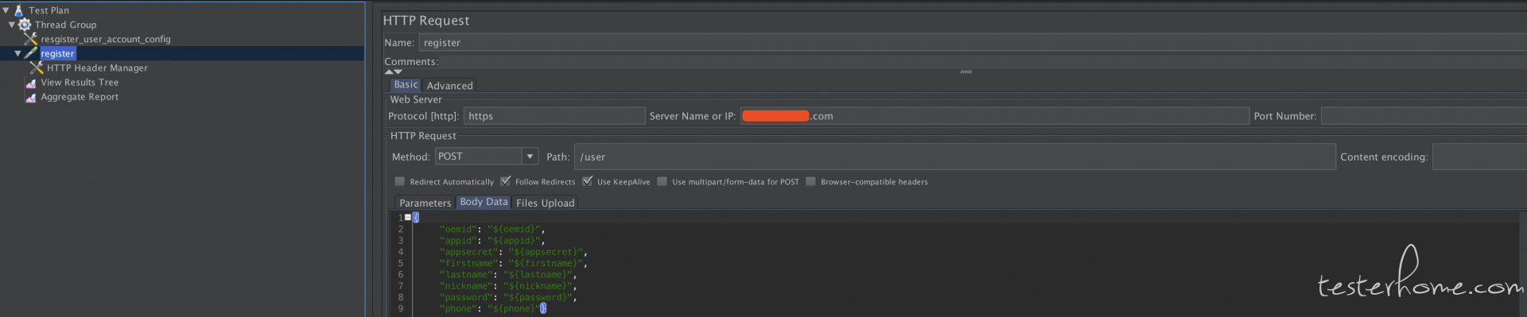Image resolution: width=1527 pixels, height=317 pixels.
Task: Click the Name field containing register
Action: click(973, 43)
